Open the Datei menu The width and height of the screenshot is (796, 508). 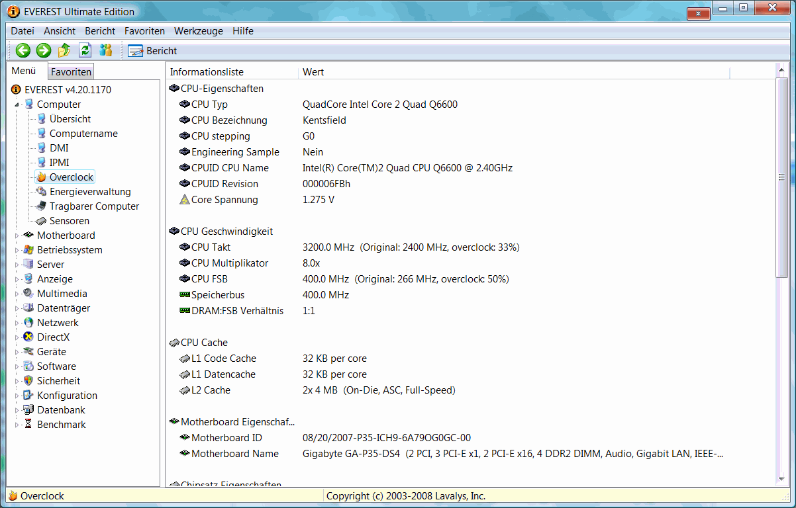pos(23,31)
